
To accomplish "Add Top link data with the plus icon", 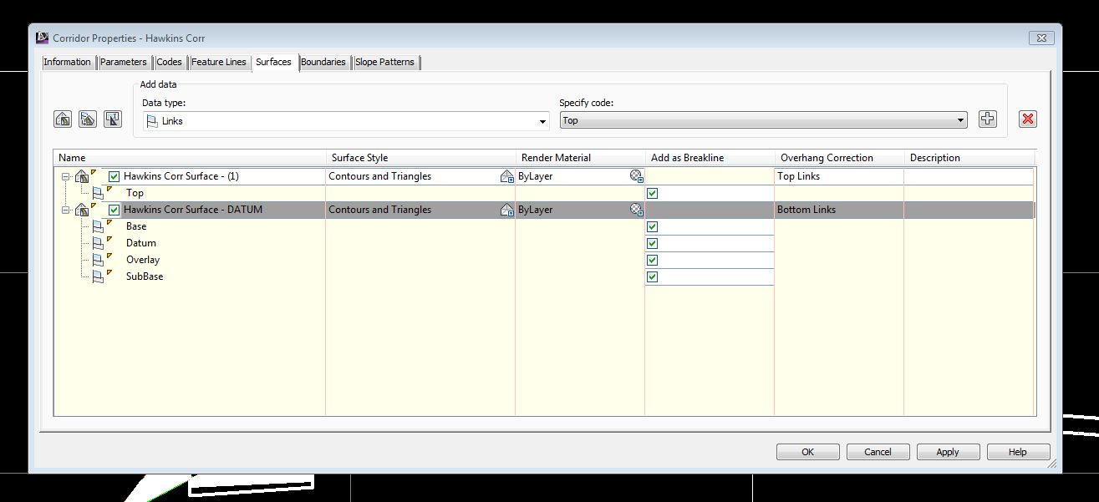I will tap(987, 119).
